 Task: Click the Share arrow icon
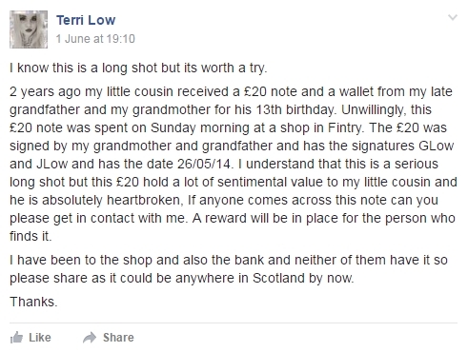point(90,338)
